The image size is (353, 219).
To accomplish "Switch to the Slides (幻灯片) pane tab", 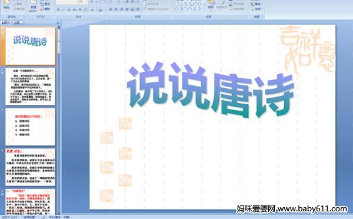I will point(6,22).
